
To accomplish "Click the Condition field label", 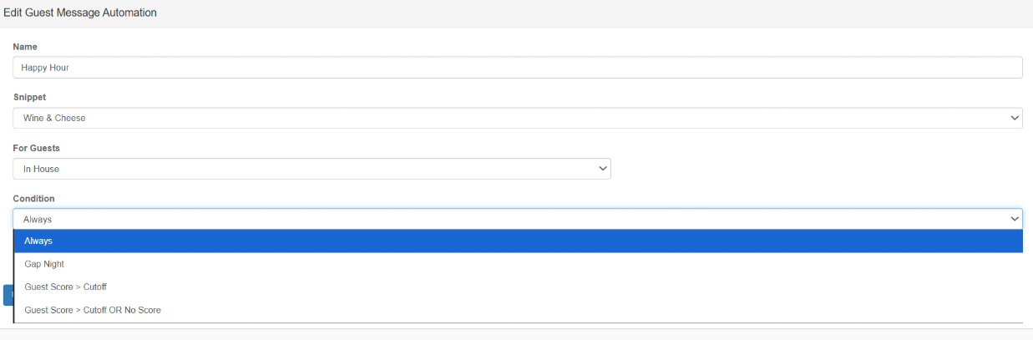I will point(33,199).
